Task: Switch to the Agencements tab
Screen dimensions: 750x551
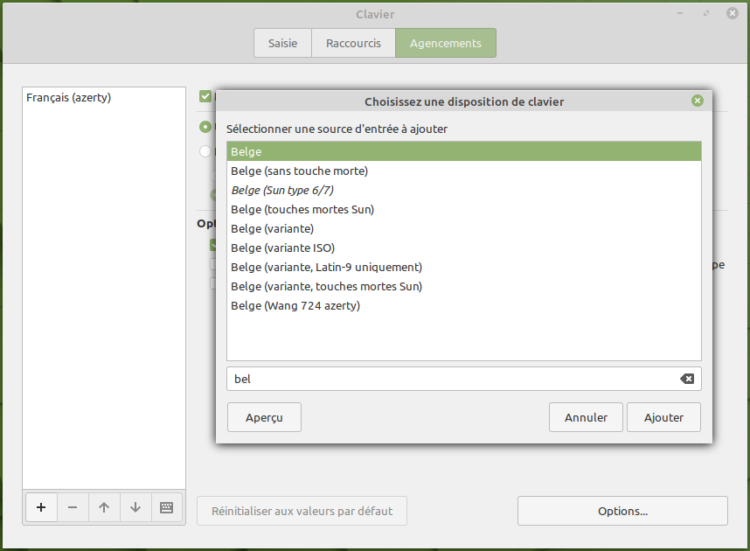Action: click(x=446, y=42)
